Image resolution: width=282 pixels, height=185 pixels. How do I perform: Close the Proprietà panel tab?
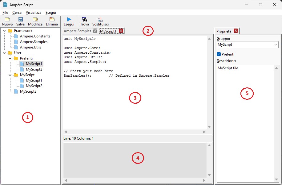coord(236,31)
